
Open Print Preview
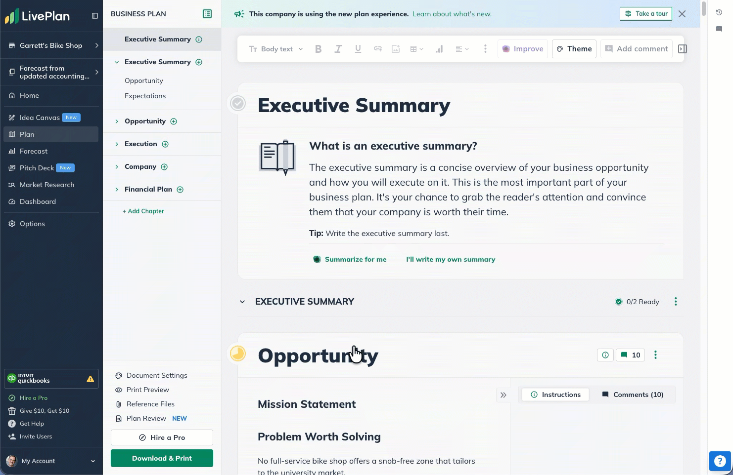pos(142,390)
